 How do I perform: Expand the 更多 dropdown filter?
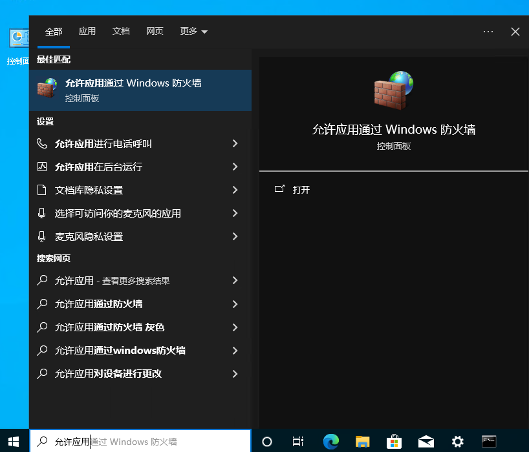(193, 31)
